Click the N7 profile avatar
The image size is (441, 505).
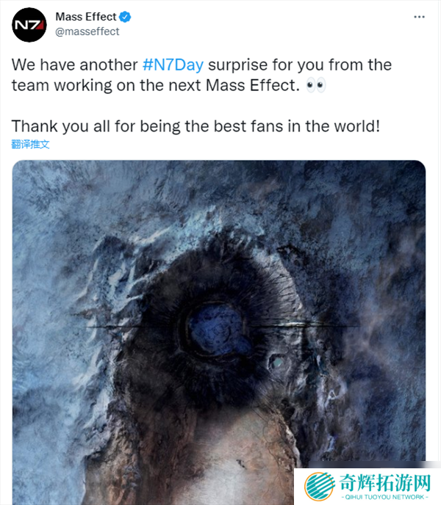click(29, 24)
